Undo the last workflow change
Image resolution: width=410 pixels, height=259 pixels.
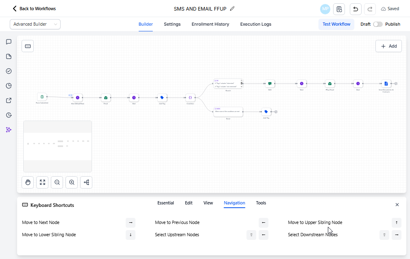tap(355, 9)
